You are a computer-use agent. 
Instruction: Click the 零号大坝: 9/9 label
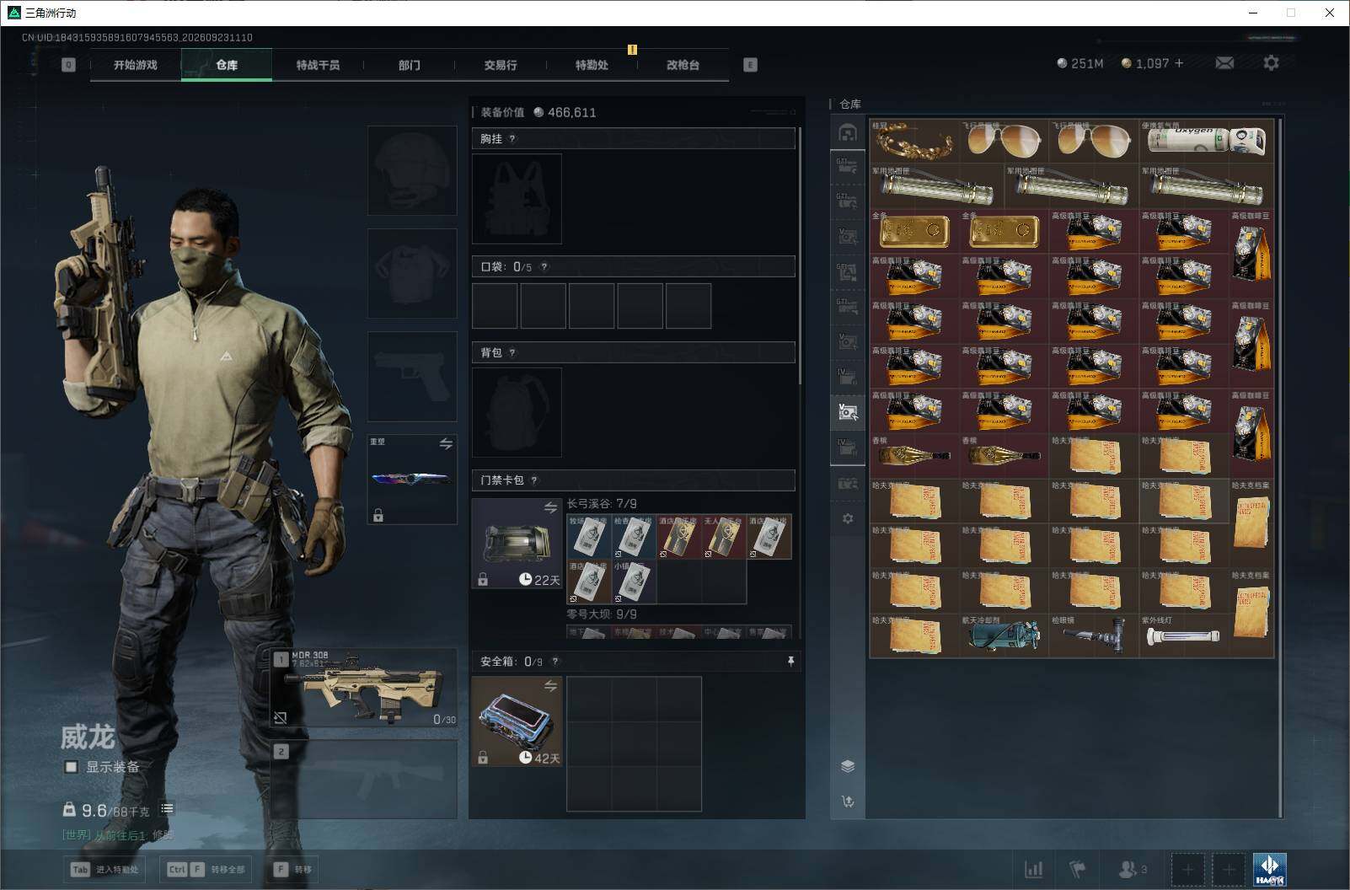coord(602,614)
